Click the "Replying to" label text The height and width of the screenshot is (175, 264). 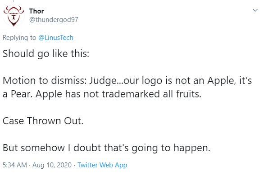(x=19, y=38)
